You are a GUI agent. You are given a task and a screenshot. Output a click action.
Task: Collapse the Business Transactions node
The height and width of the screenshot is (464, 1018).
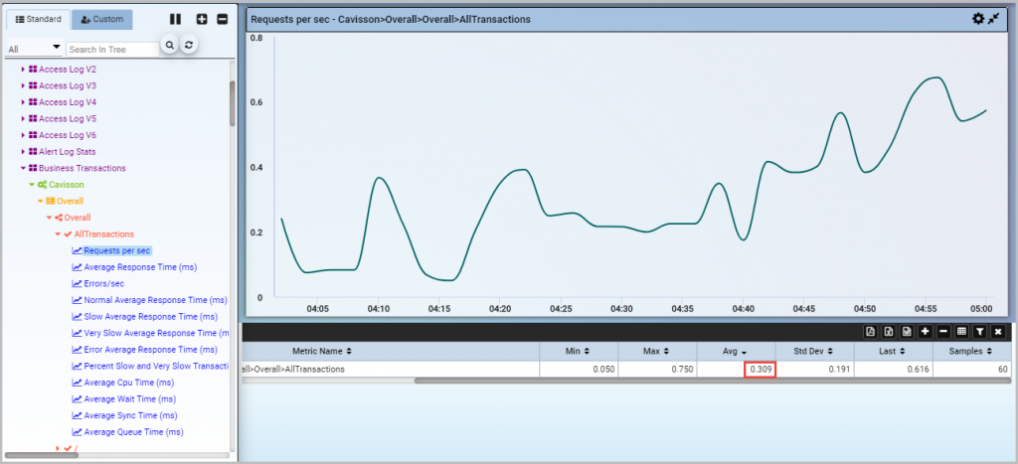24,168
